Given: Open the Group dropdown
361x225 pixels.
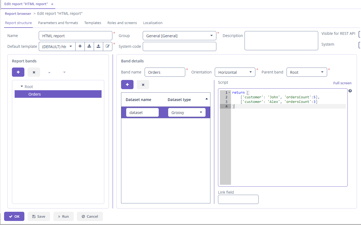Looking at the screenshot, I should coord(212,35).
